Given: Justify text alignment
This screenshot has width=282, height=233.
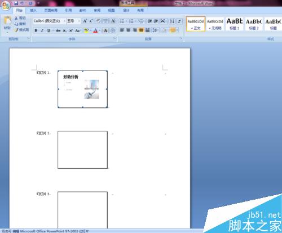Looking at the screenshot, I should coord(141,30).
